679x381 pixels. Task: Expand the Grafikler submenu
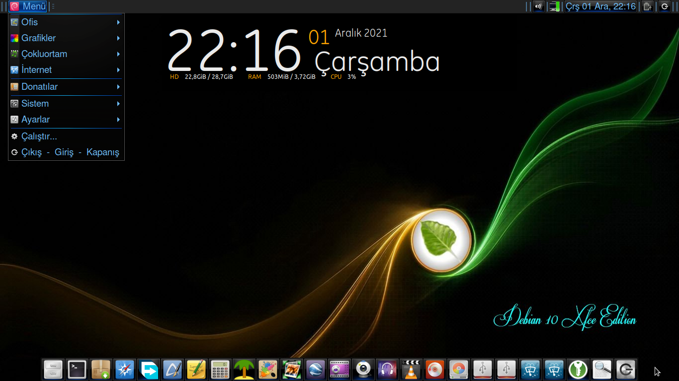[66, 38]
